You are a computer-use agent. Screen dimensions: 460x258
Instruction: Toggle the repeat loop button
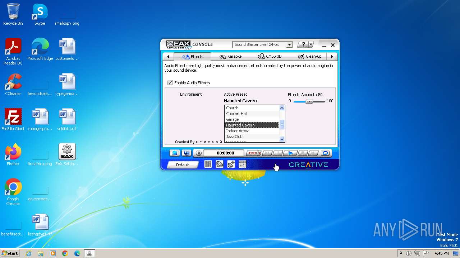325,153
